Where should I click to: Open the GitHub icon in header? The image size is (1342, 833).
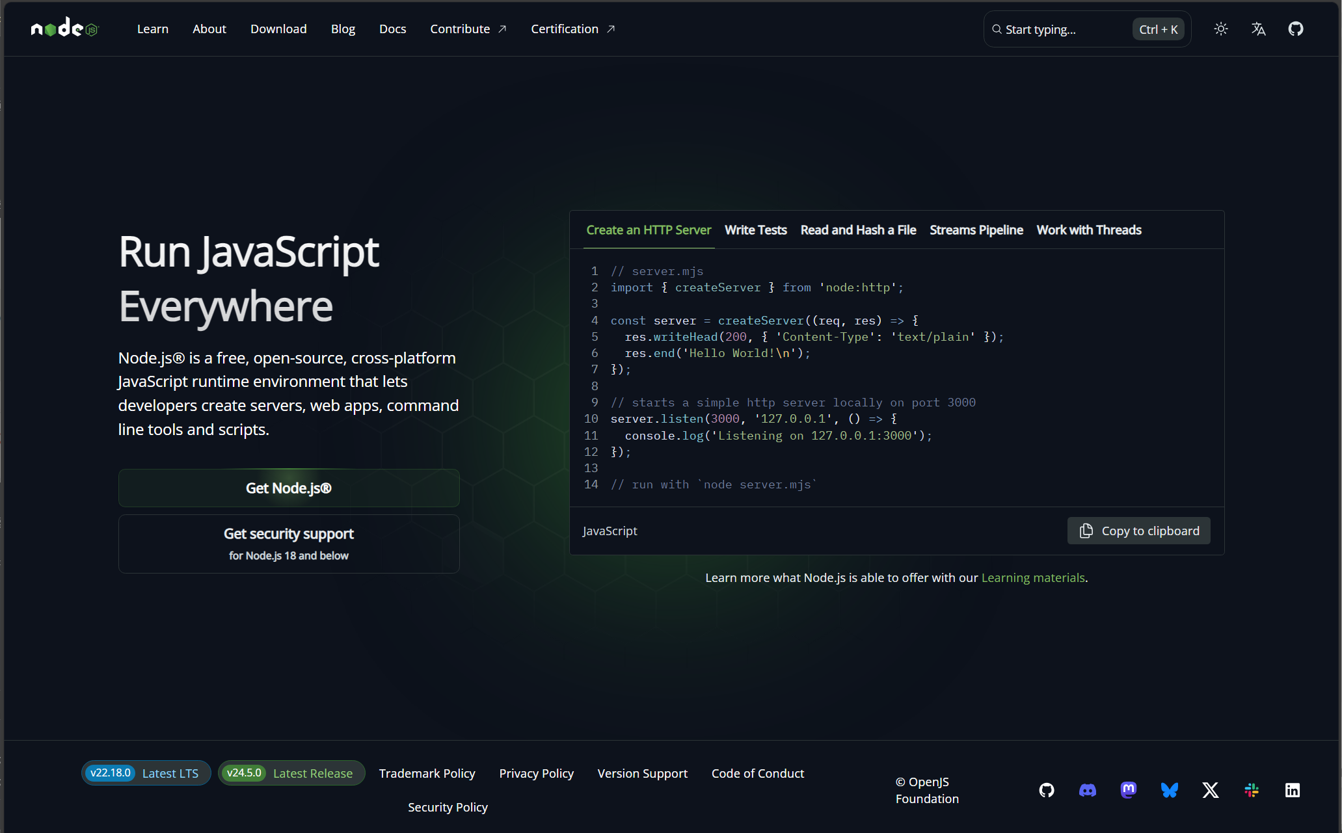point(1296,29)
